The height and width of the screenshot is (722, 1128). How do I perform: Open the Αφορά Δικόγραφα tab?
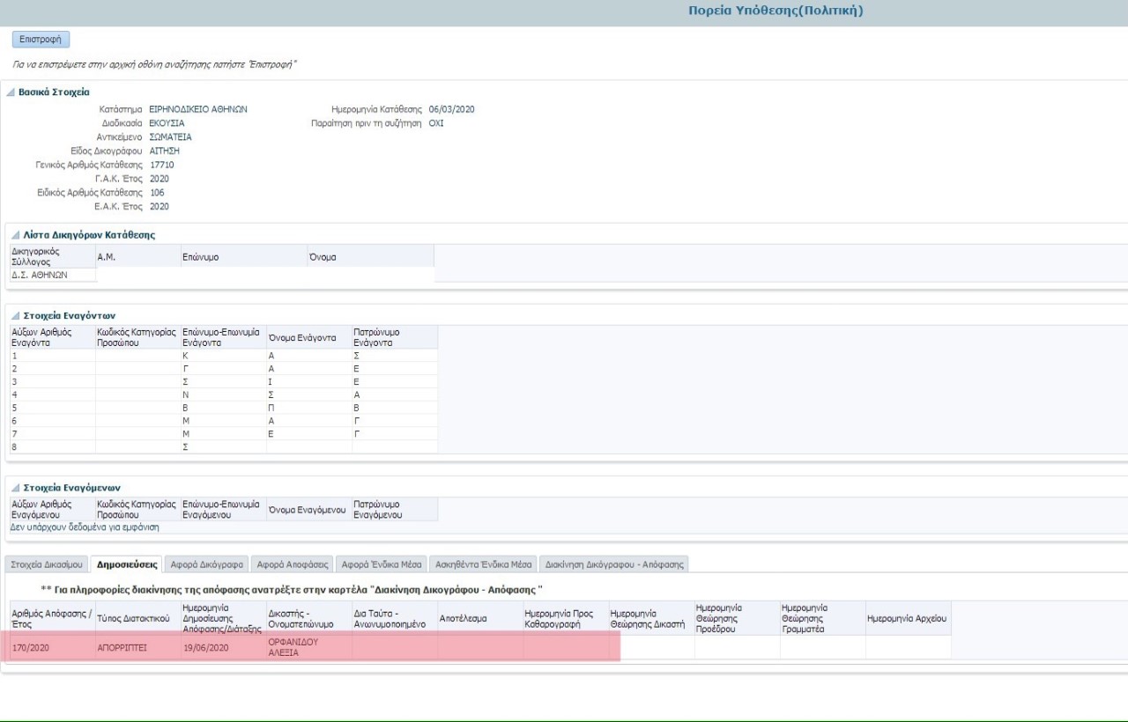point(205,564)
